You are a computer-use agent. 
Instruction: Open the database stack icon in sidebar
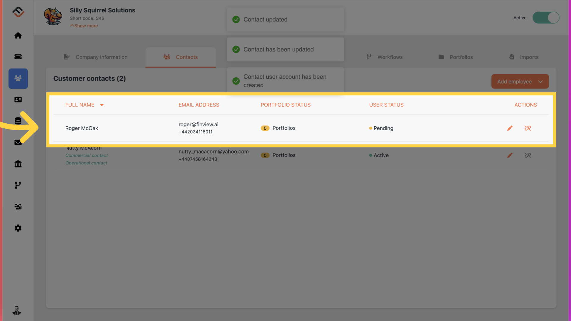[x=18, y=121]
